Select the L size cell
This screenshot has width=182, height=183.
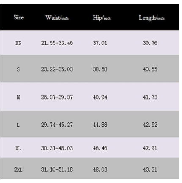(18, 125)
